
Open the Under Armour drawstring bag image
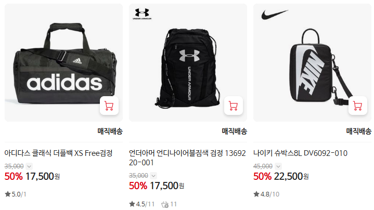point(188,62)
